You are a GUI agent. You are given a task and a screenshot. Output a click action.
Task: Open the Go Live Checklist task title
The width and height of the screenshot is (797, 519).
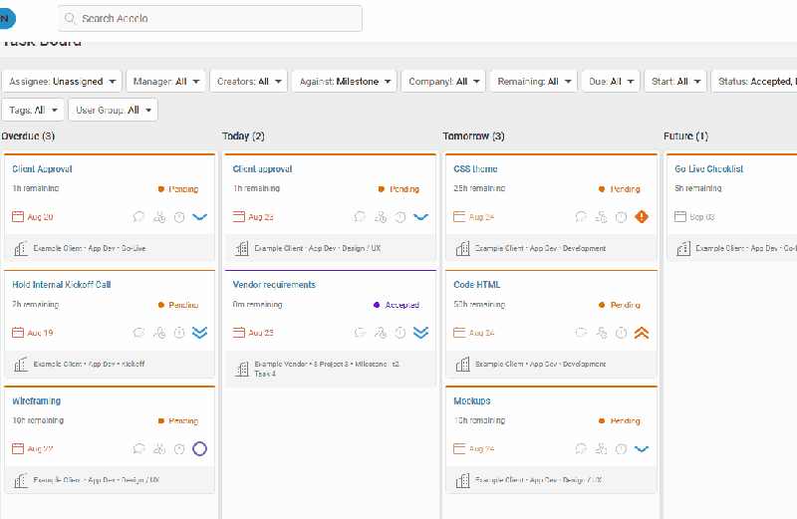coord(708,168)
